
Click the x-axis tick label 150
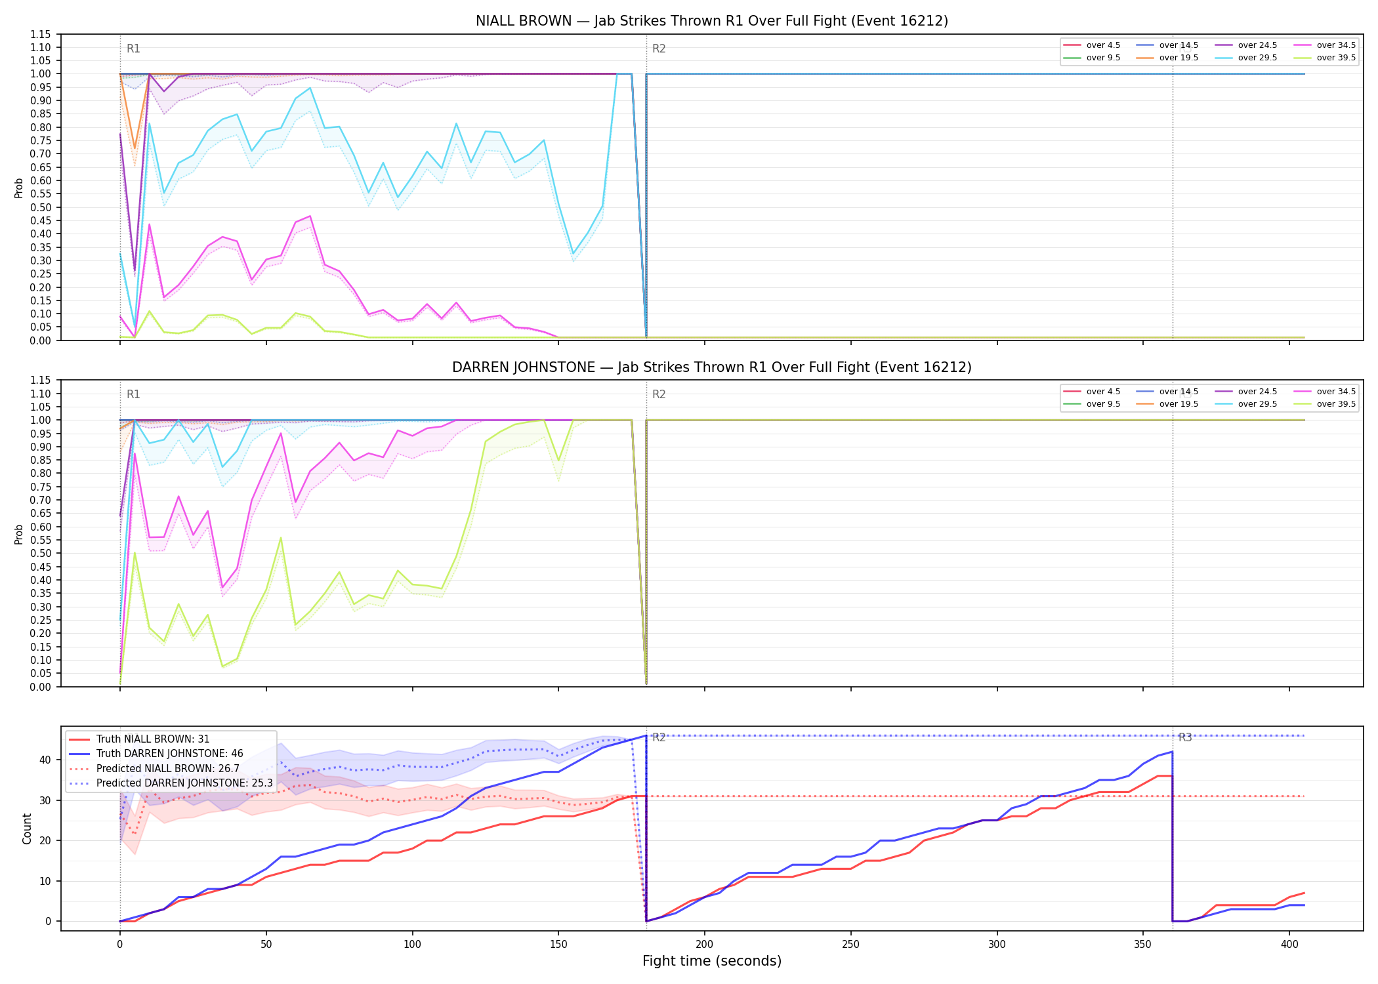pos(558,945)
